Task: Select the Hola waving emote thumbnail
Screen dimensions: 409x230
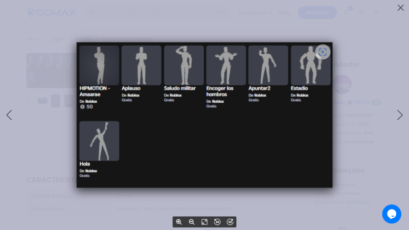Action: (x=99, y=141)
